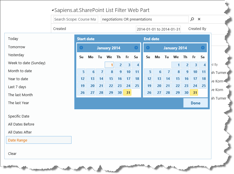
Task: Go to next month in Start date calendar
Action: tap(136, 48)
